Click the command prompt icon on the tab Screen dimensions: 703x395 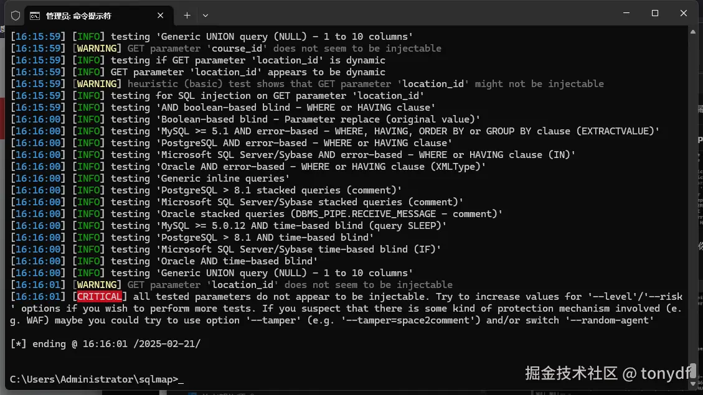click(x=34, y=16)
